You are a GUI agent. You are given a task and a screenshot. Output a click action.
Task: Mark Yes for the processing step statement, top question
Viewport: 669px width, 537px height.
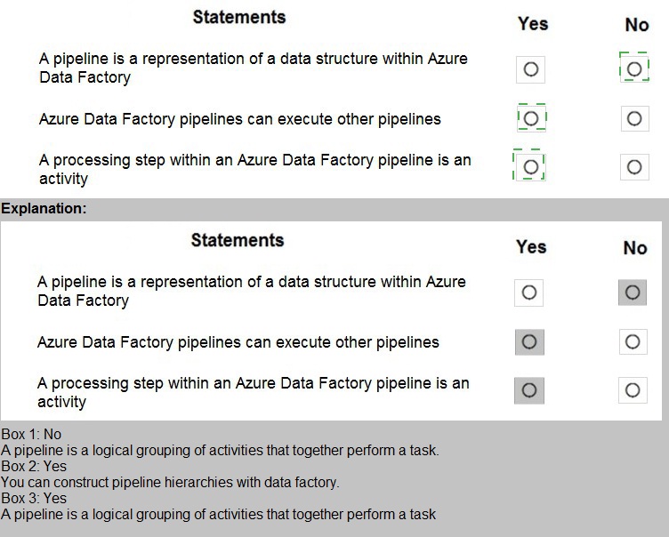pyautogui.click(x=531, y=166)
